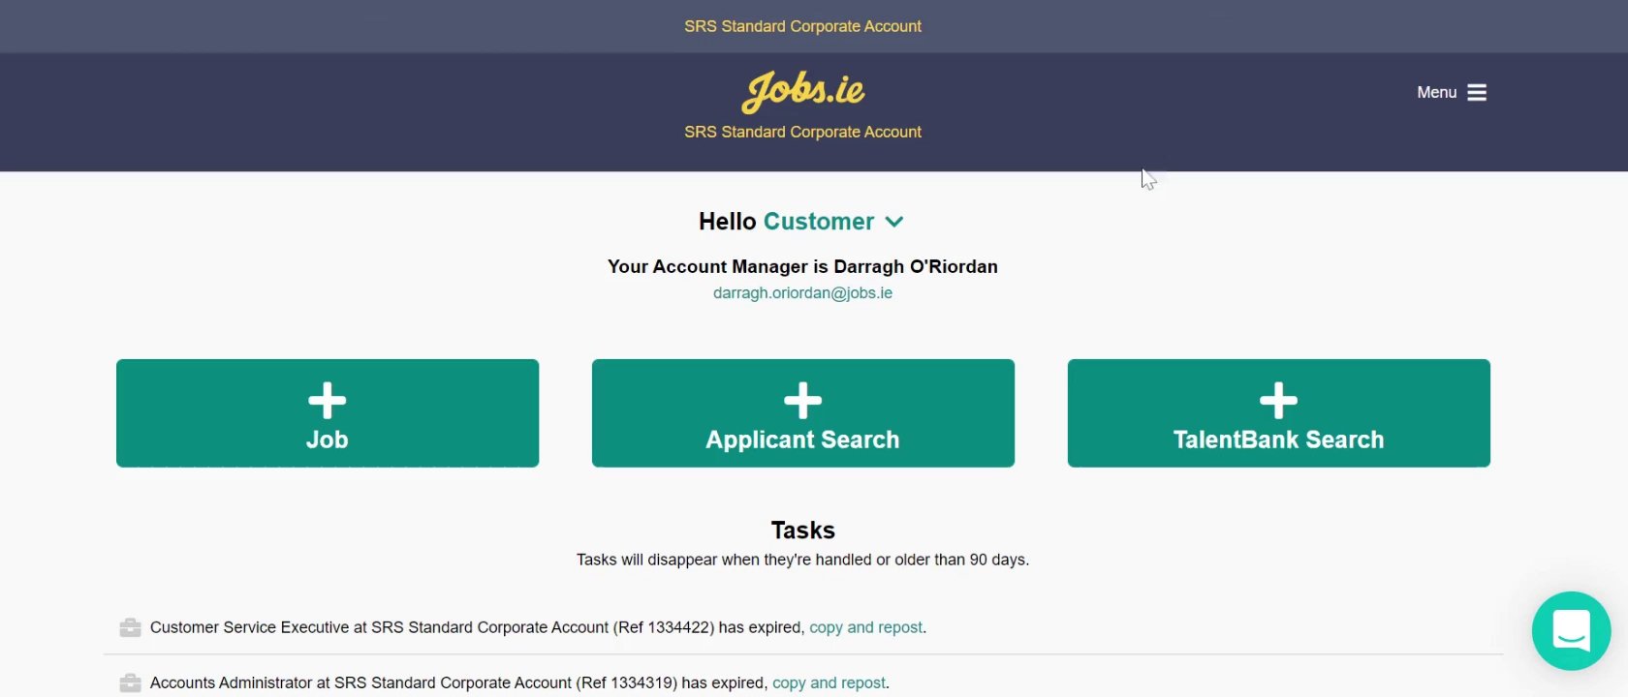This screenshot has width=1628, height=697.
Task: Click briefcase icon beside Customer Service Executive task
Action: (x=130, y=628)
